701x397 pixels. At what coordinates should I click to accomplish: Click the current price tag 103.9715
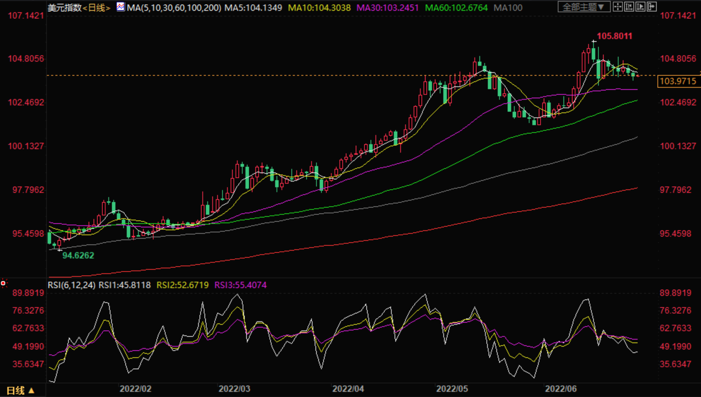pos(677,81)
